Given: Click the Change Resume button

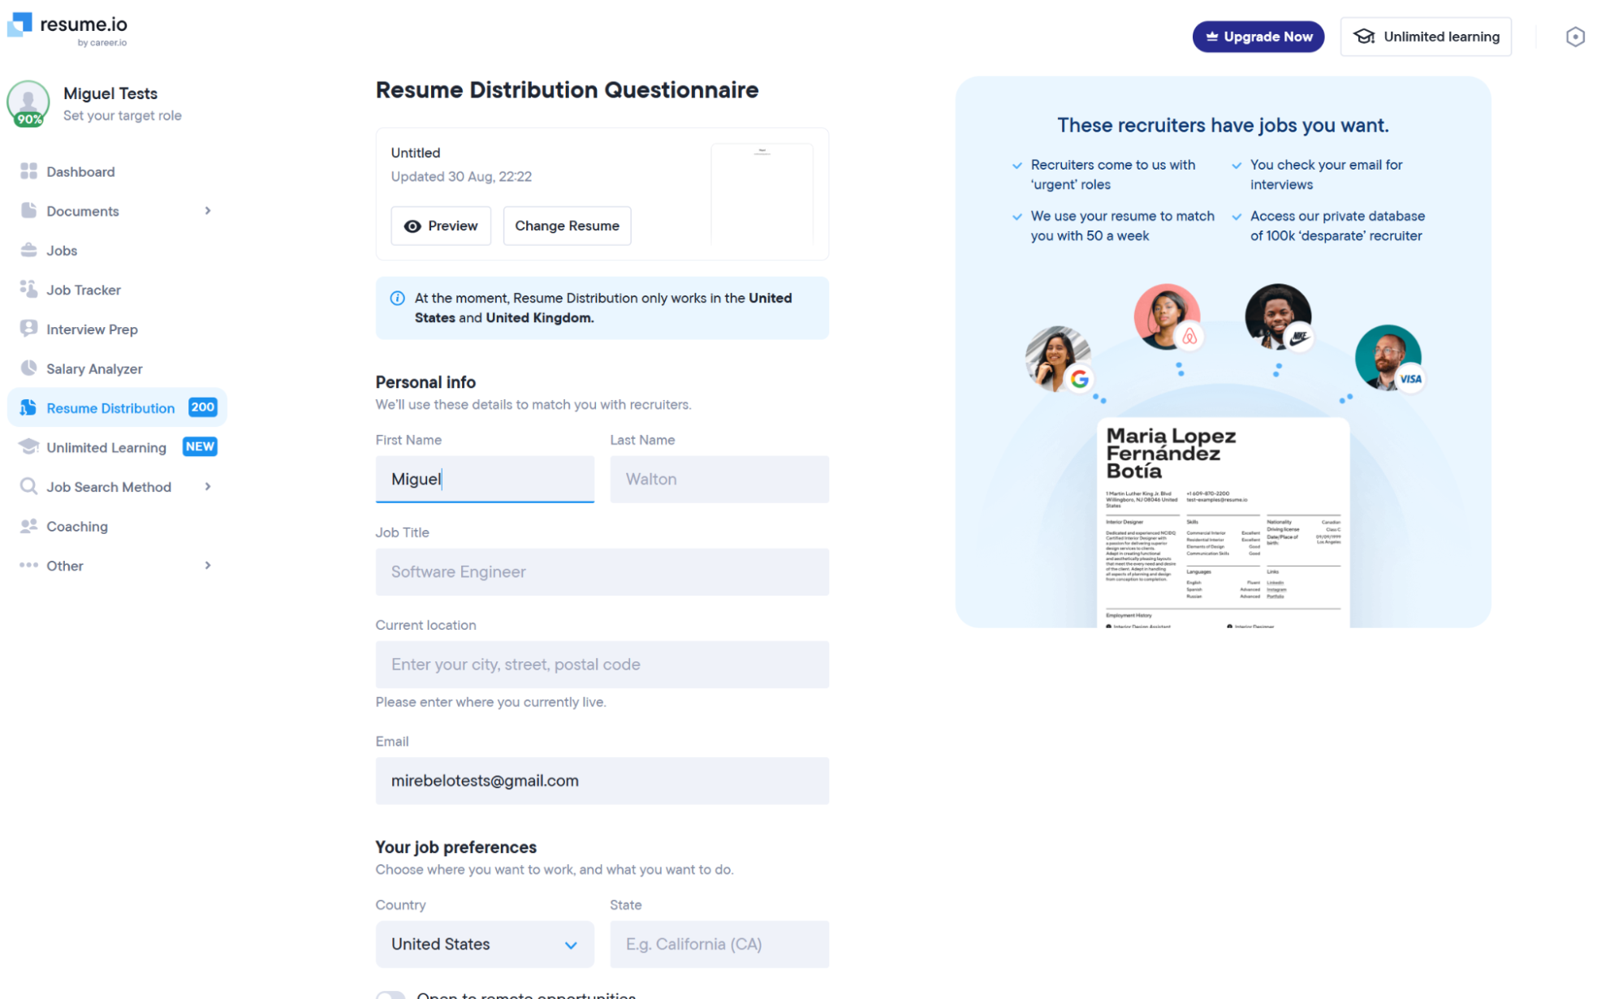Looking at the screenshot, I should click(x=567, y=226).
